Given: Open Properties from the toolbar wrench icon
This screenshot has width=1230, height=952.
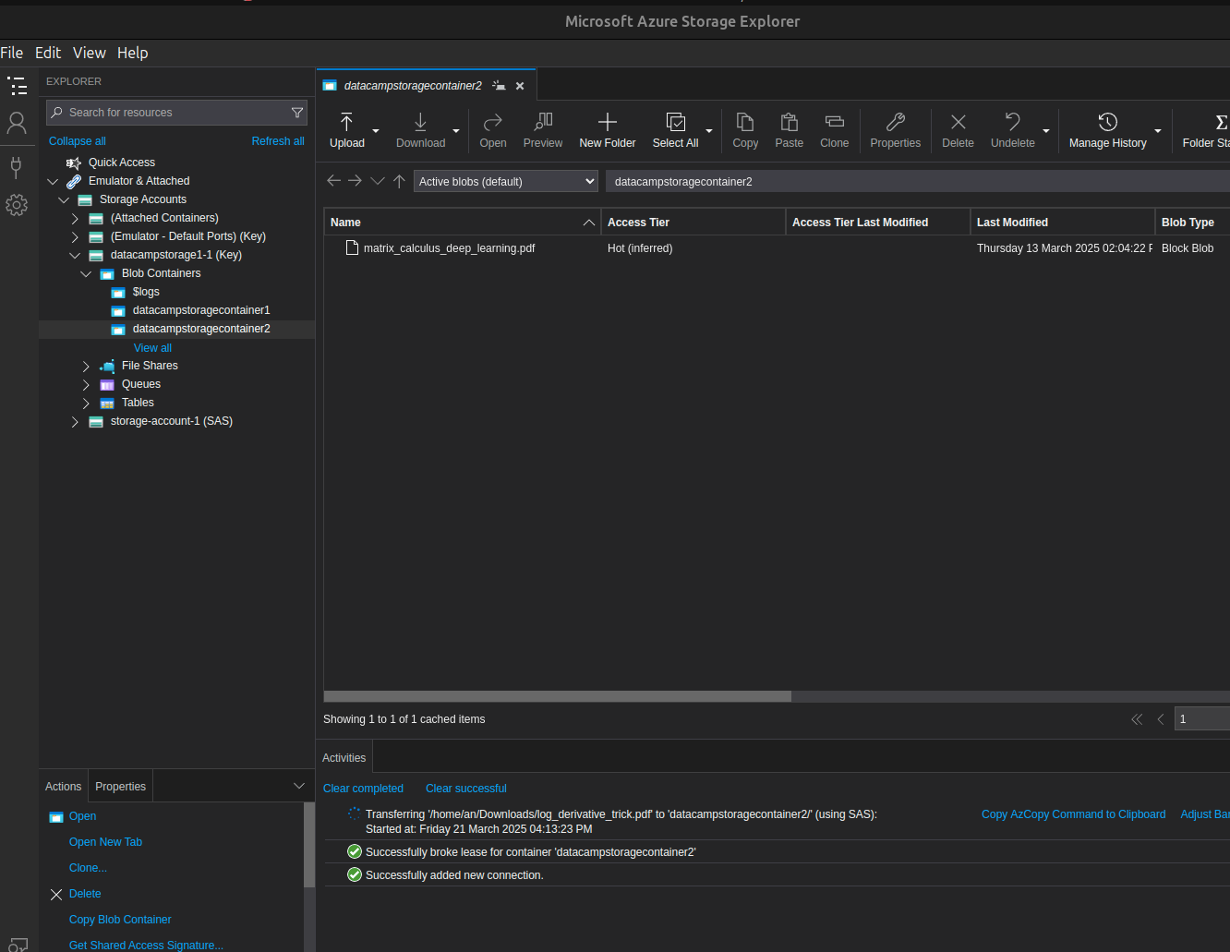Looking at the screenshot, I should (896, 130).
